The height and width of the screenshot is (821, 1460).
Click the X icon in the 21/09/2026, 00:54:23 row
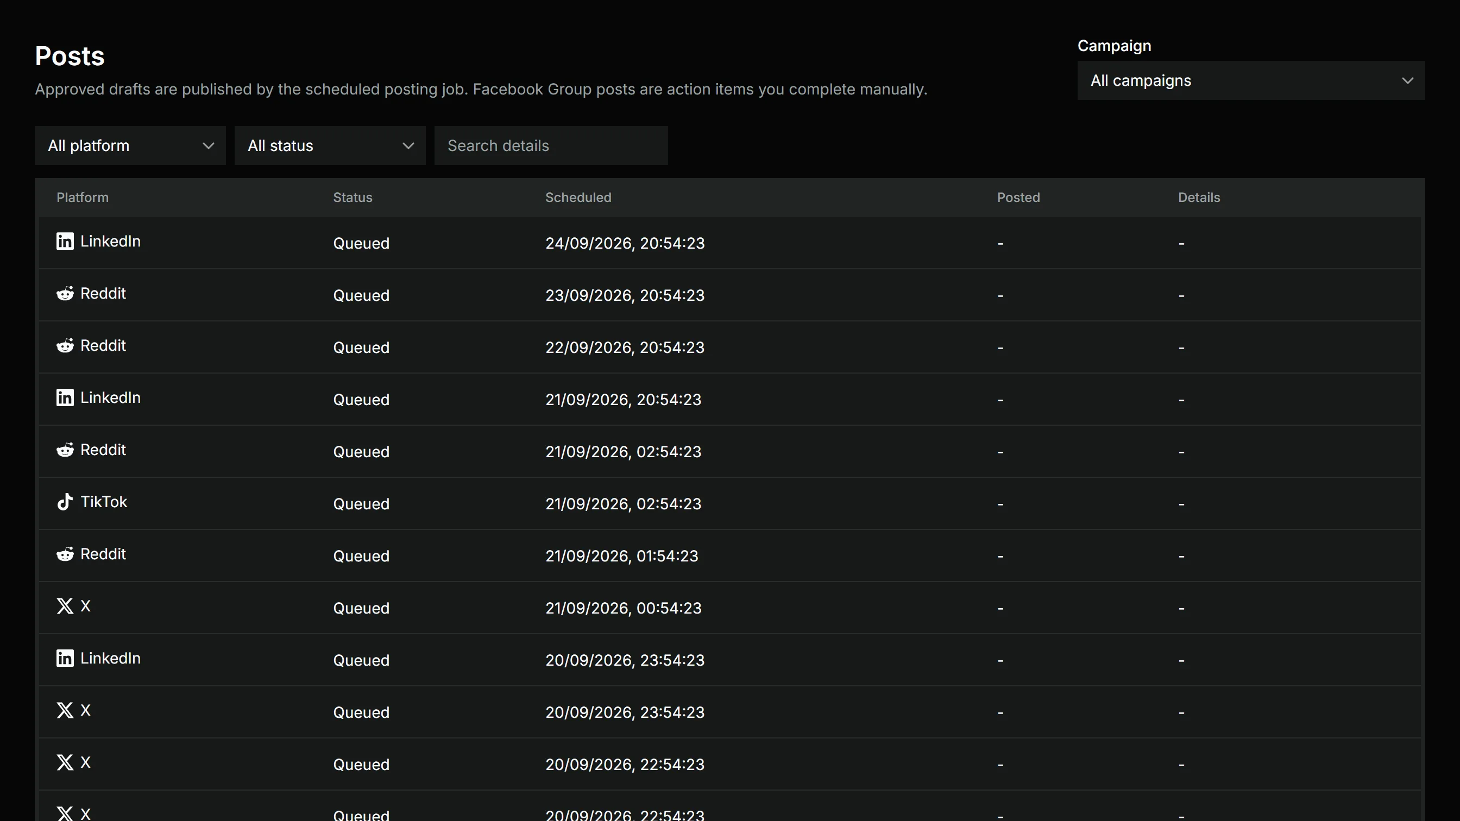pos(65,607)
